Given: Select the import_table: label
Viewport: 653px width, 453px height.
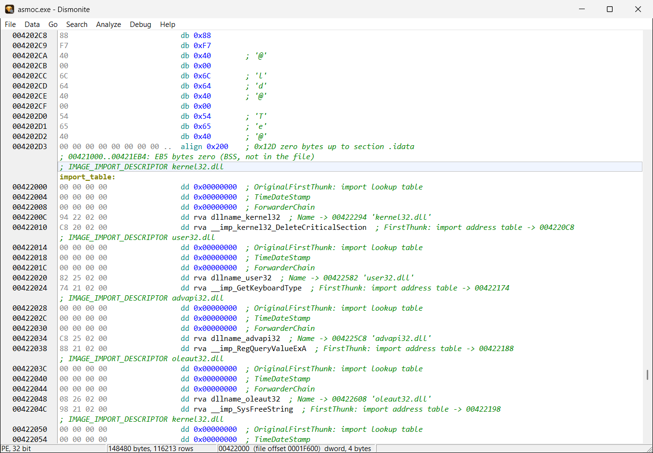Looking at the screenshot, I should click(87, 177).
